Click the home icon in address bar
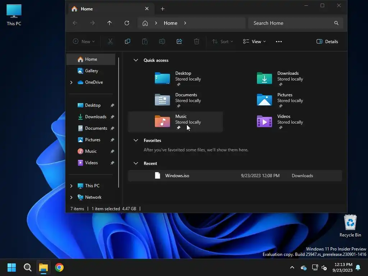This screenshot has height=276, width=368. tap(145, 23)
